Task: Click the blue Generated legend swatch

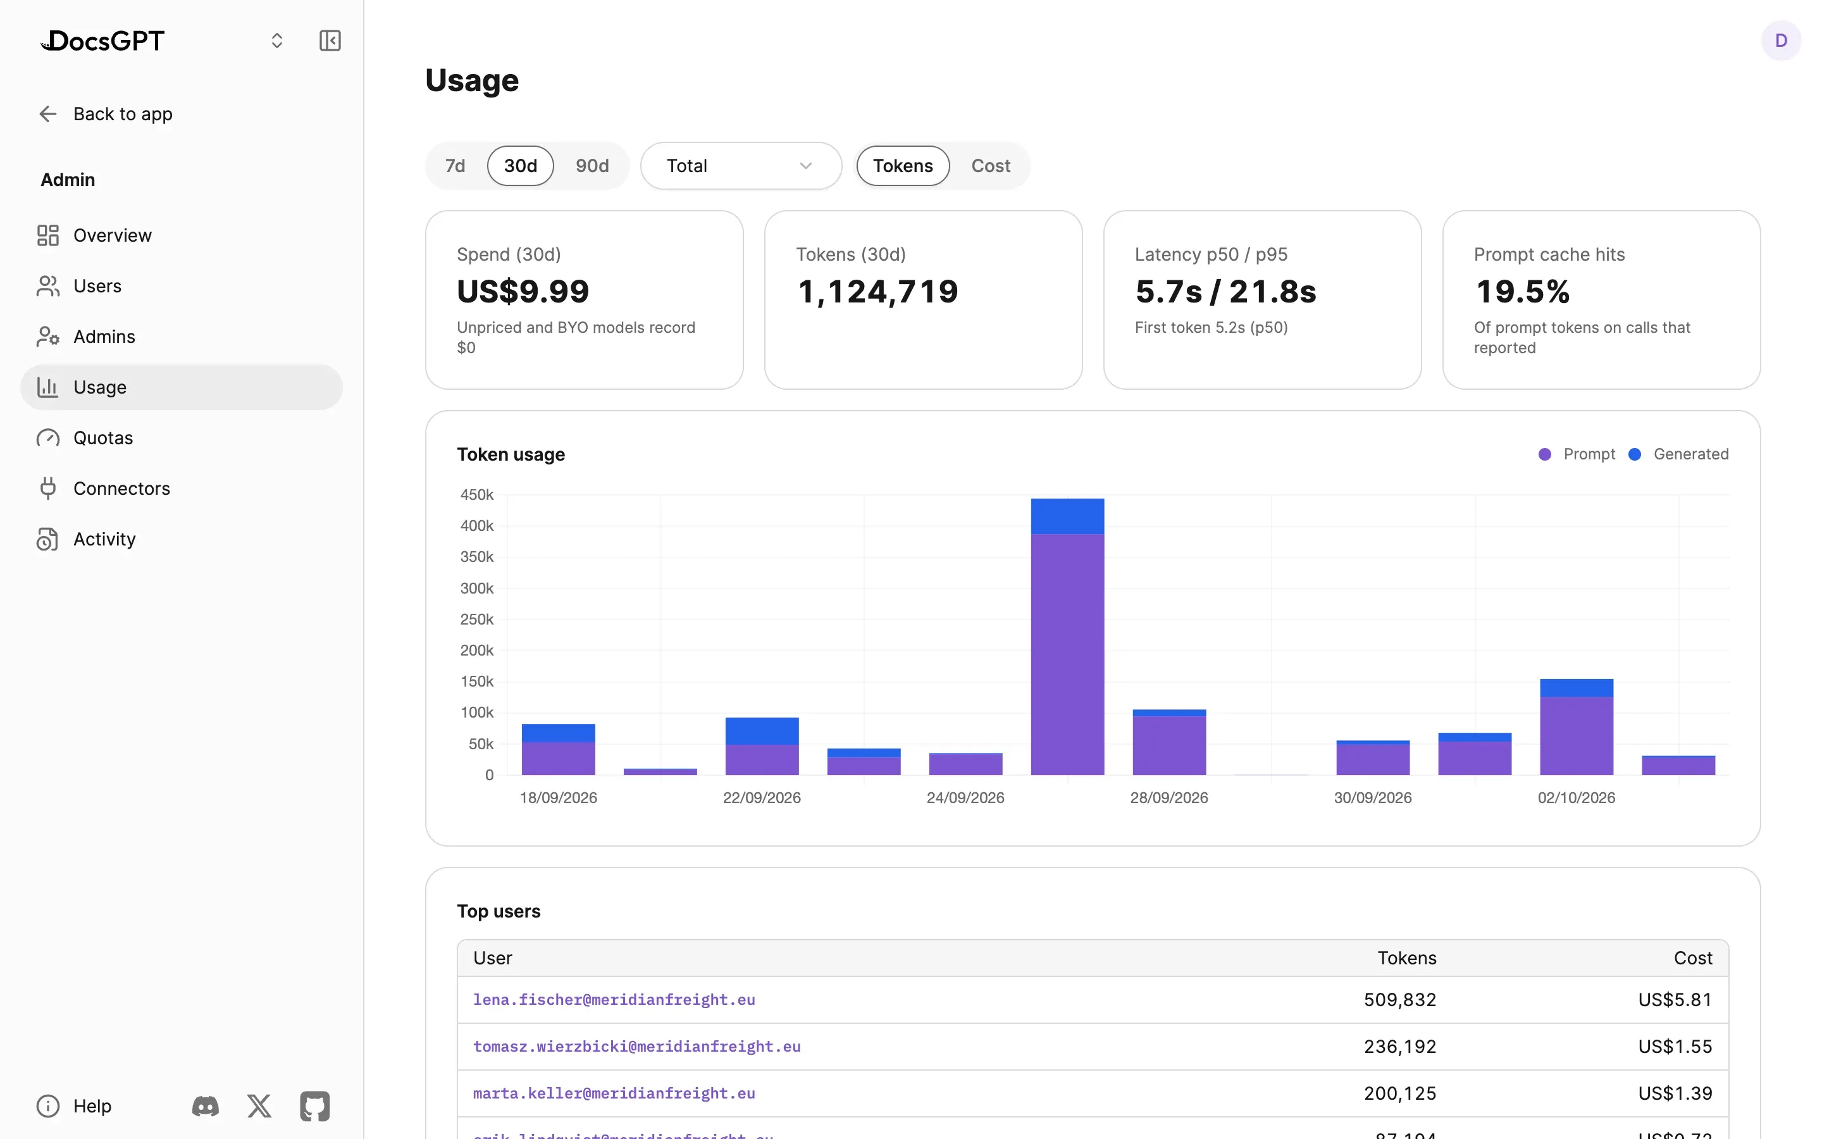Action: tap(1635, 454)
